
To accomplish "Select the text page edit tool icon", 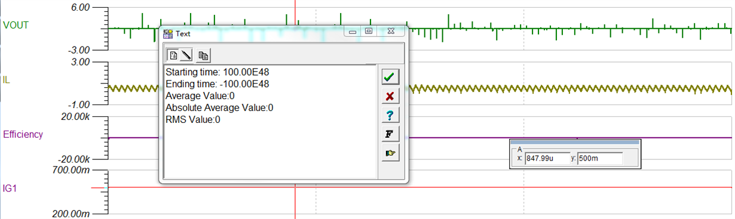I will 173,55.
